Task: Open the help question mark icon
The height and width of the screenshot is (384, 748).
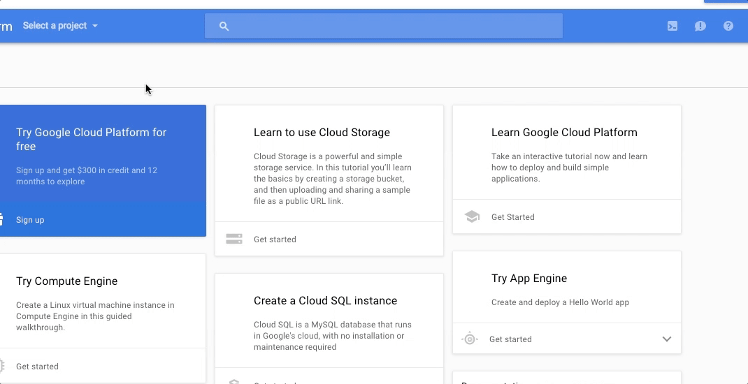Action: point(728,26)
